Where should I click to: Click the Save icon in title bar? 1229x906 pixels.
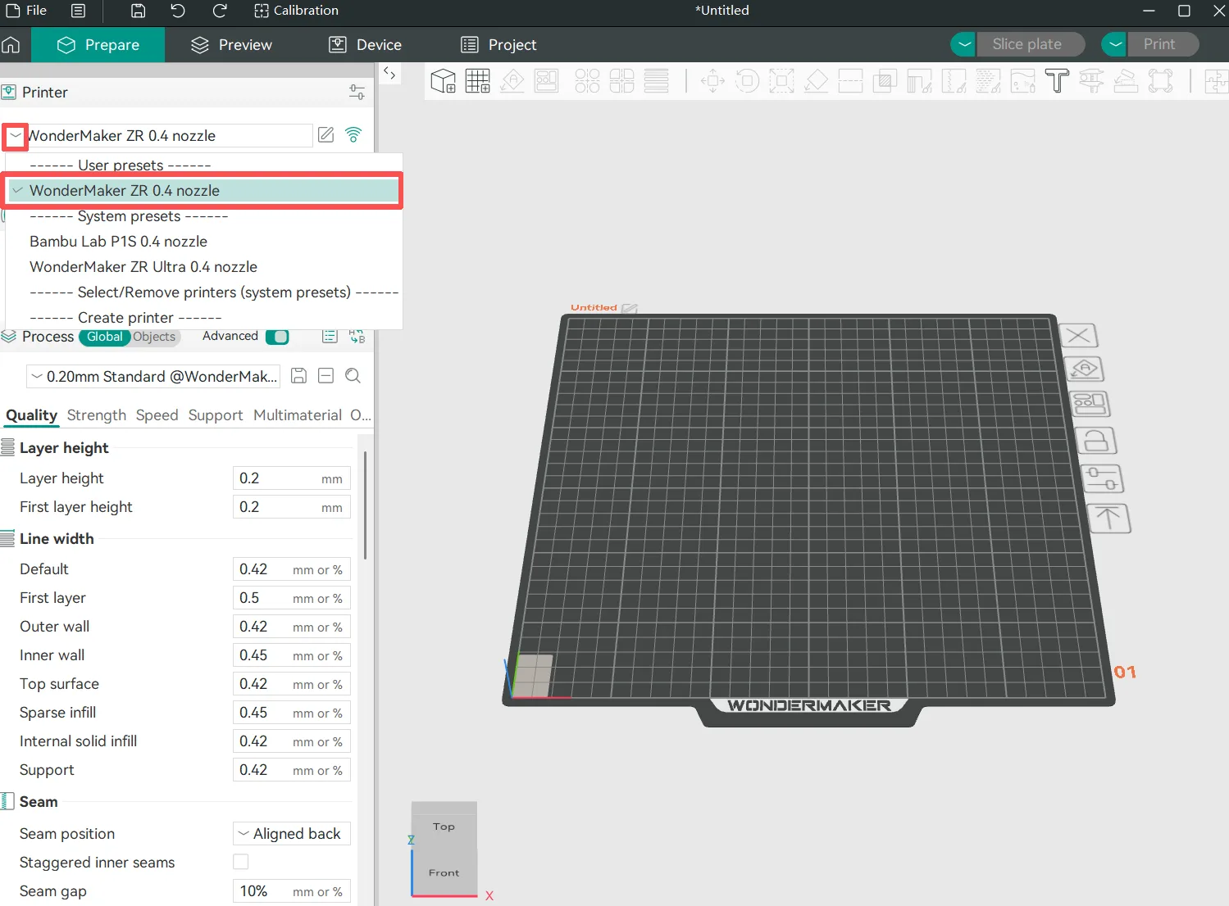[x=139, y=11]
